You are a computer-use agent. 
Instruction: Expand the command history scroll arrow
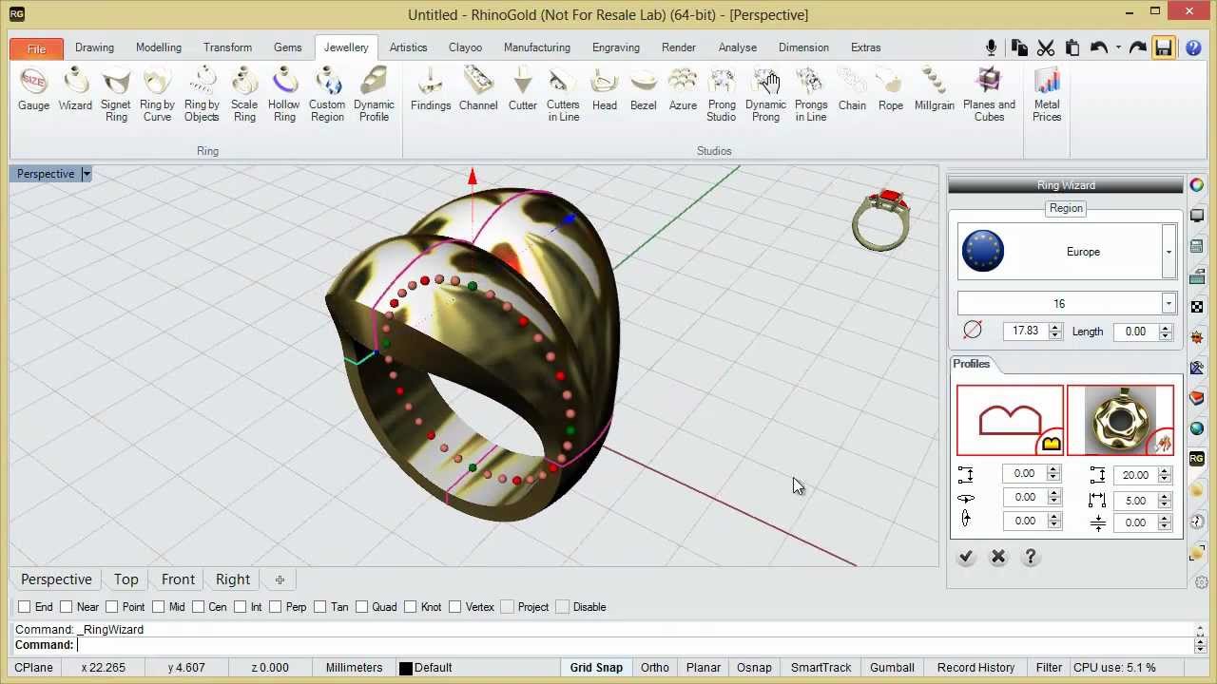click(x=1200, y=630)
